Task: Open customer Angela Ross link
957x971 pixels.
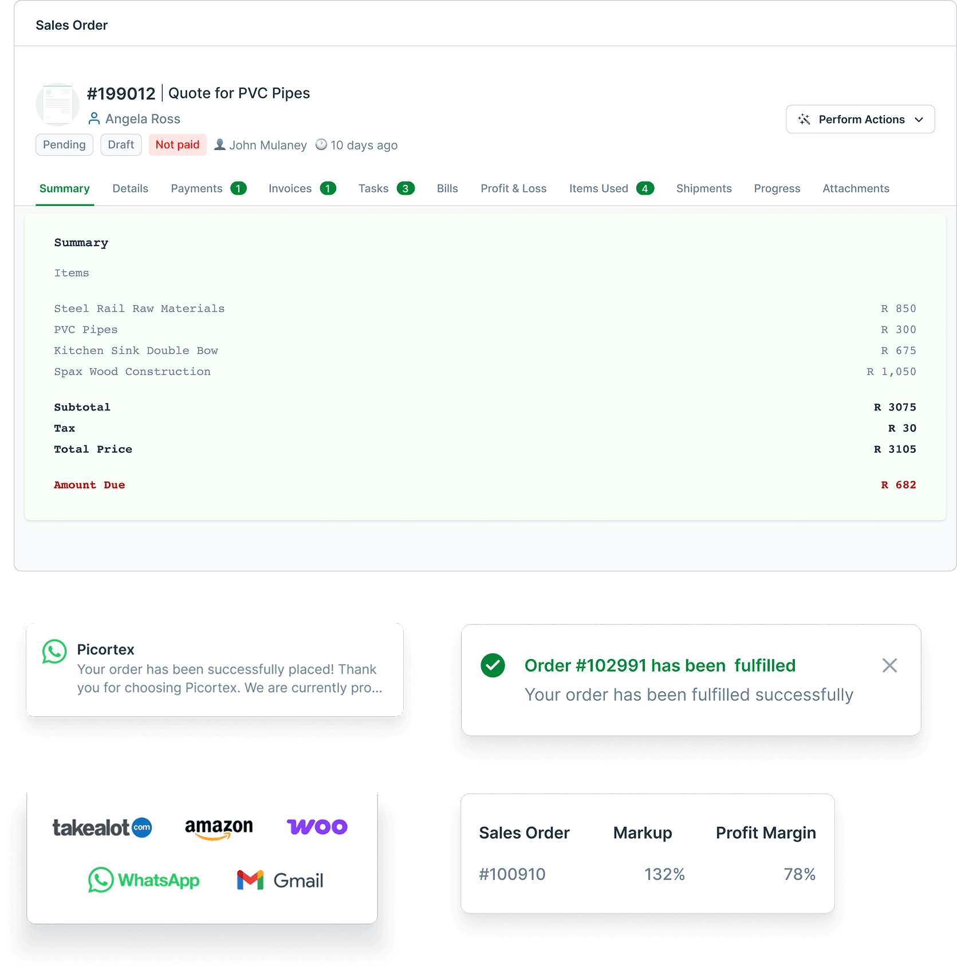Action: [143, 119]
